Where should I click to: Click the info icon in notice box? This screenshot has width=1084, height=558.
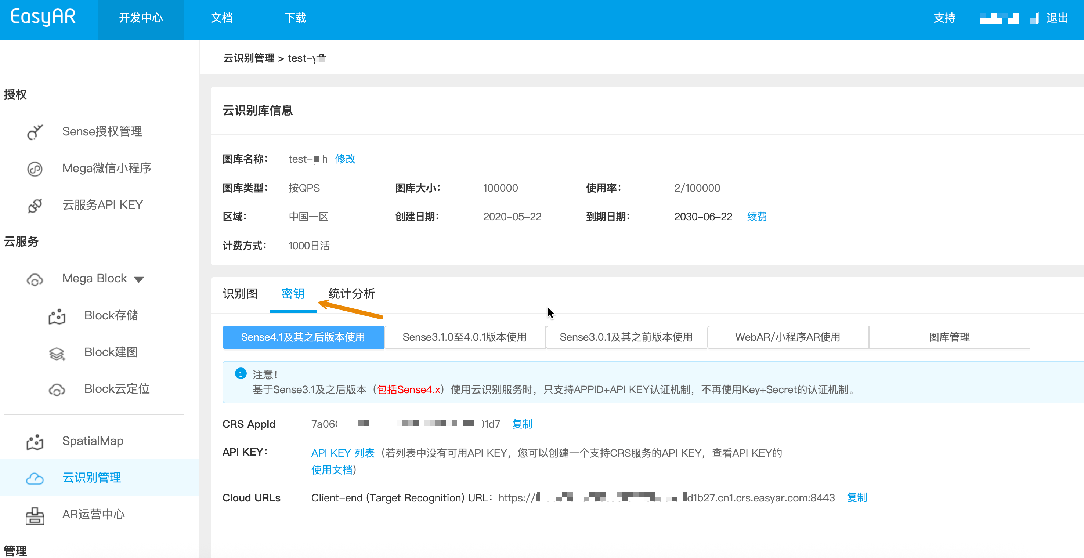point(241,373)
